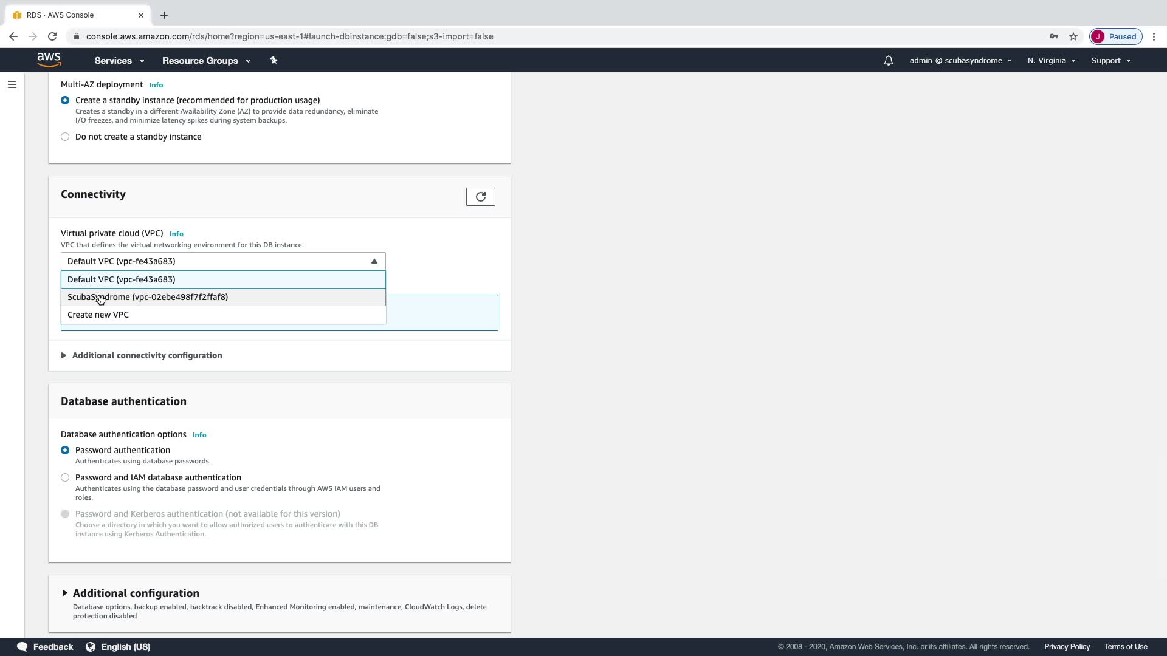The image size is (1167, 656).
Task: Open the N. Virginia region dropdown
Action: click(1051, 61)
